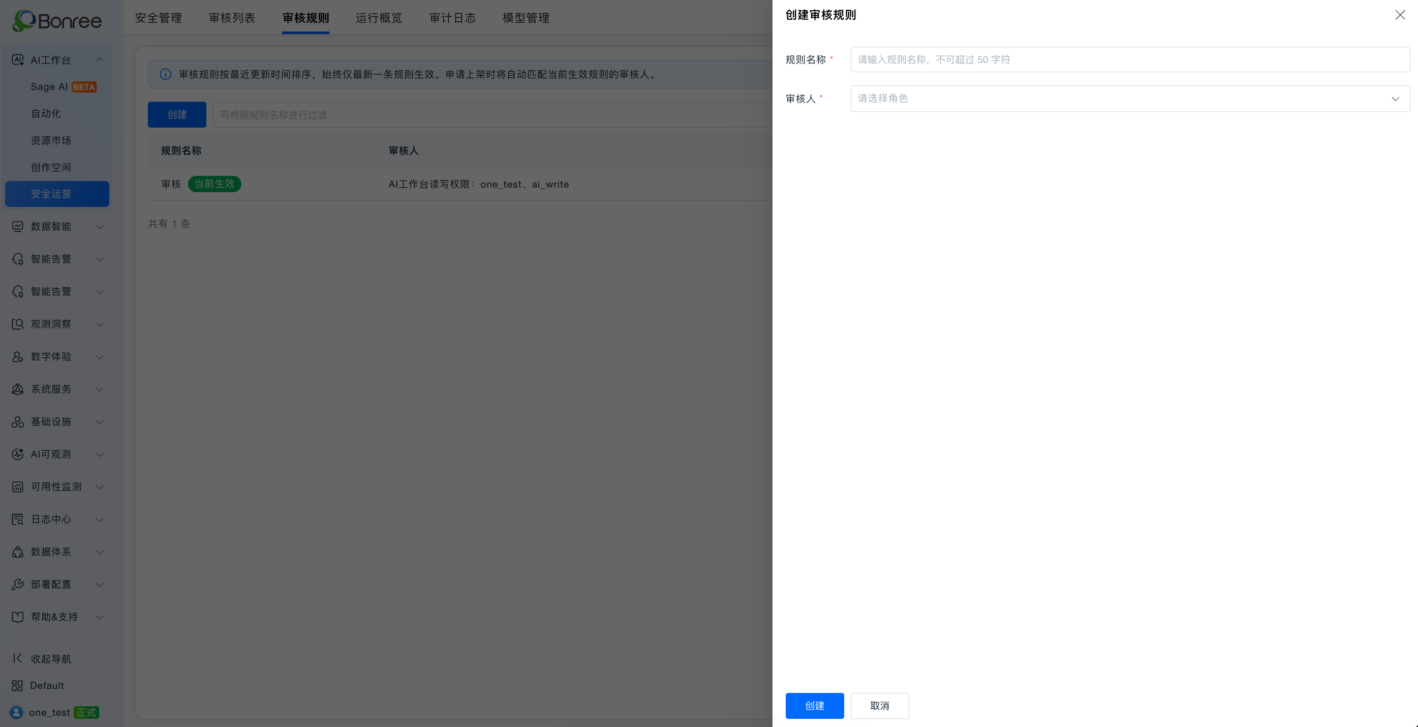Click the 审核 rule name cell
Viewport: 1418px width, 727px height.
click(x=171, y=184)
